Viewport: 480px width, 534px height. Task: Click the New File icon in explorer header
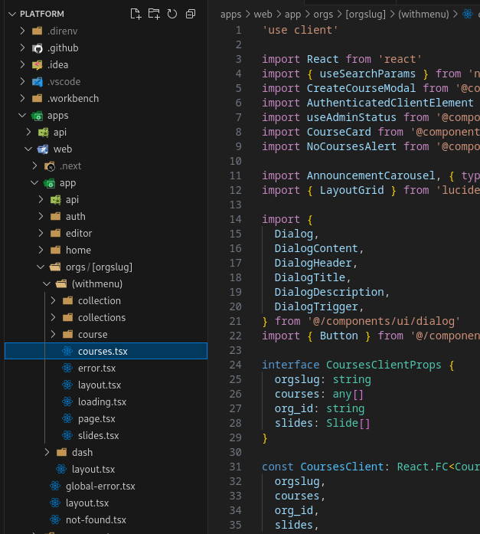136,14
